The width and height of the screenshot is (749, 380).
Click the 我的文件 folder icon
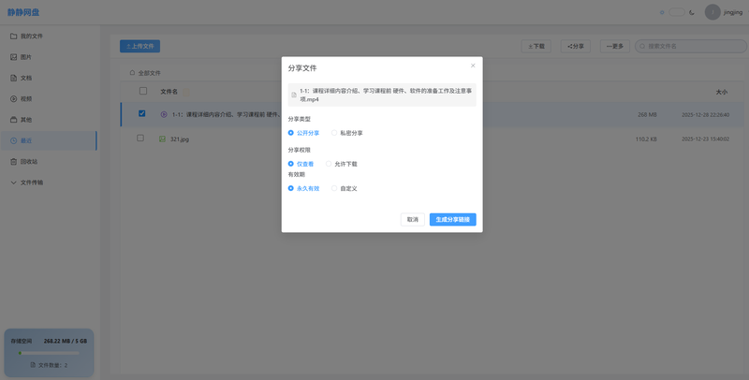coord(13,36)
